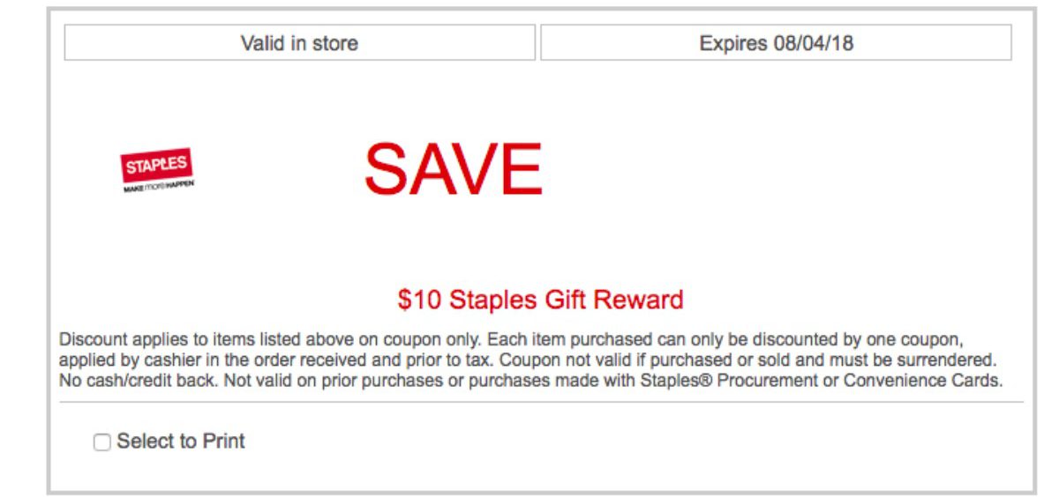Click the 'Valid in store' box
1059x497 pixels.
pos(299,43)
